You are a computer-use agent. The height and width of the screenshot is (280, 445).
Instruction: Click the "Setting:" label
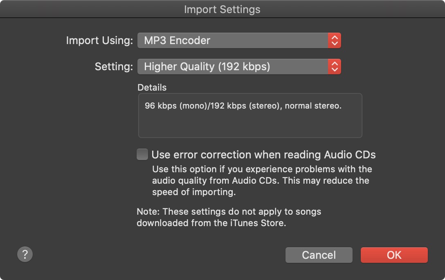(x=114, y=67)
